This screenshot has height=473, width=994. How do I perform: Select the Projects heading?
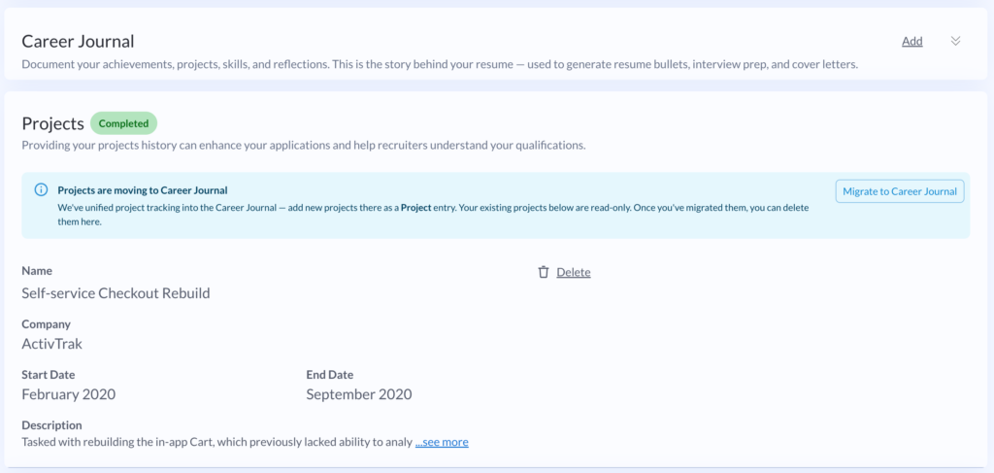[52, 123]
